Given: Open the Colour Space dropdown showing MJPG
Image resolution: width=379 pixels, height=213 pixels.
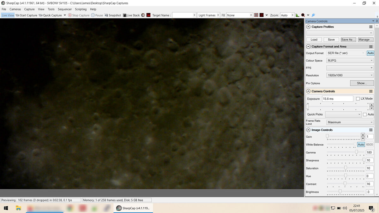Looking at the screenshot, I should (350, 60).
